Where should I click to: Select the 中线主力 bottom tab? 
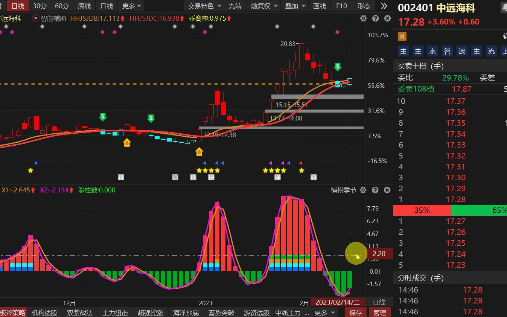coord(288,312)
